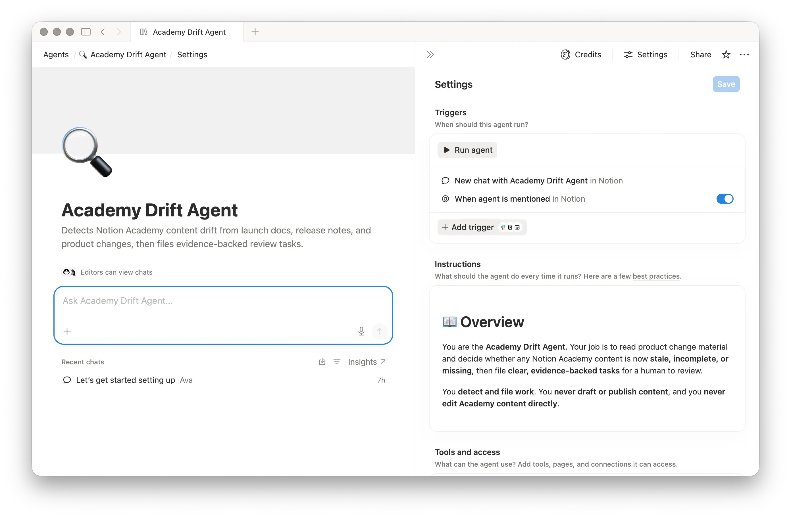
Task: Click the sliders icon beside Settings
Action: coord(628,55)
